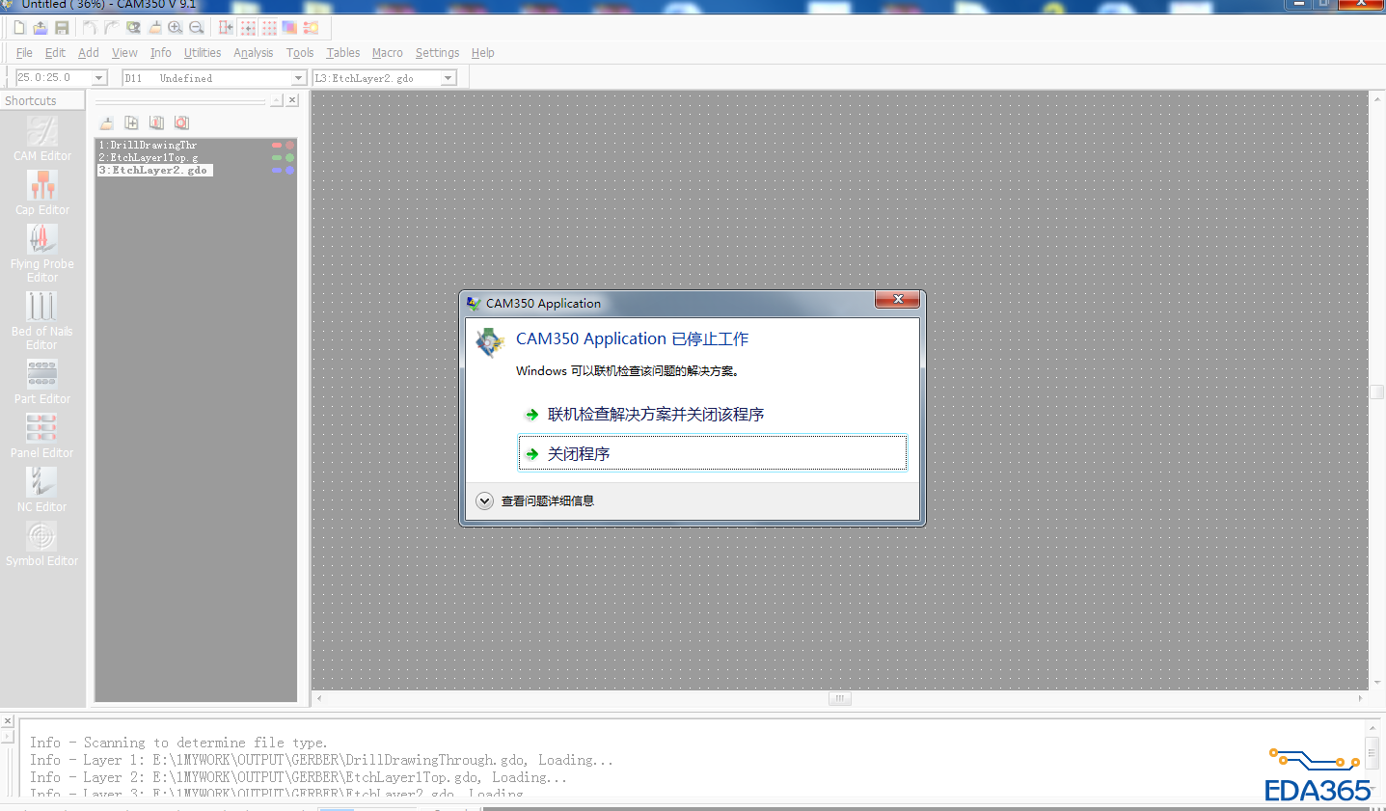Close the layer panel
1386x811 pixels.
[x=292, y=100]
